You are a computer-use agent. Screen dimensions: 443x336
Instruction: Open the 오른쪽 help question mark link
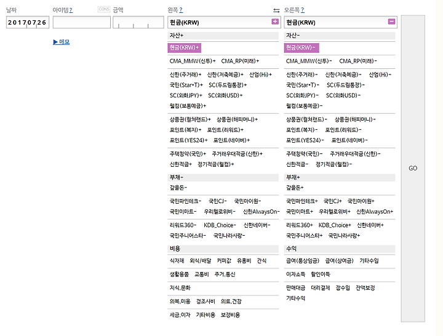(x=303, y=10)
